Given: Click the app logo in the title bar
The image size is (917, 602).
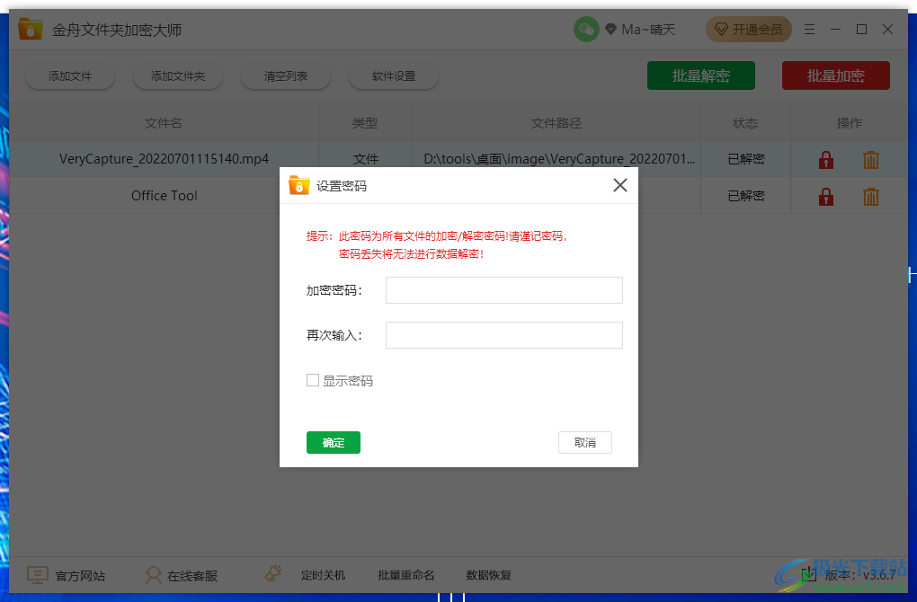Looking at the screenshot, I should pyautogui.click(x=30, y=29).
